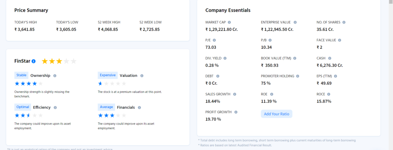Click the info icon next to FinStar
Screen dimensions: 393x150
point(34,61)
